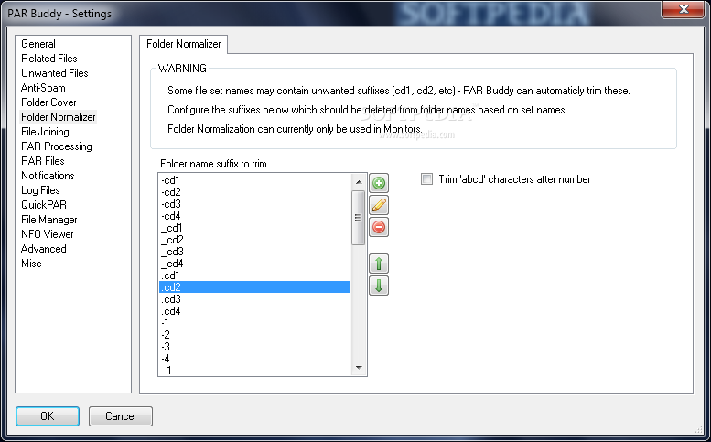Select the '-4' suffix entry
Screen dimensions: 711x442
click(x=254, y=359)
